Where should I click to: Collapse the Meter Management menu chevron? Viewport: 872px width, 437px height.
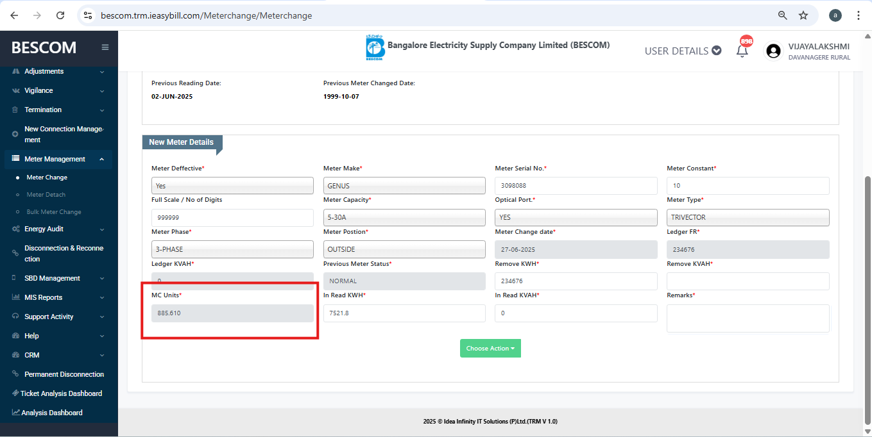pos(102,160)
